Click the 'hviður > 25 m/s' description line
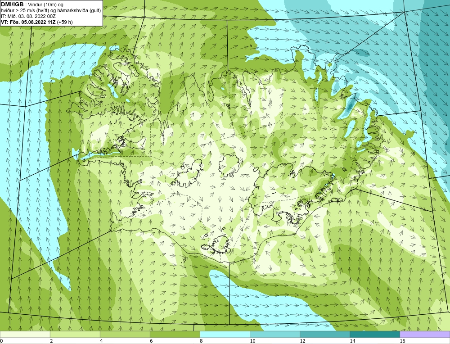Image resolution: width=450 pixels, height=344 pixels. pyautogui.click(x=51, y=11)
